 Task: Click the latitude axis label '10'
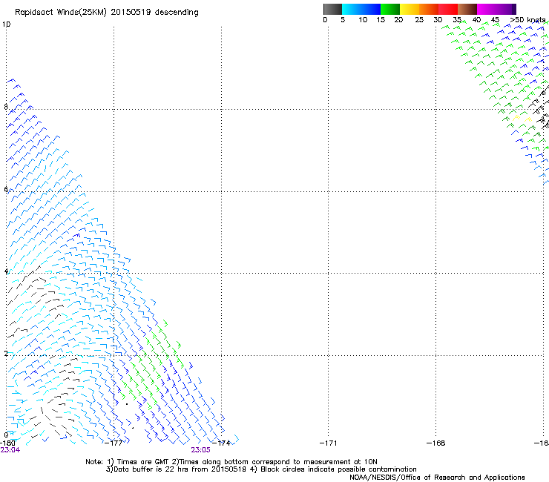click(6, 24)
